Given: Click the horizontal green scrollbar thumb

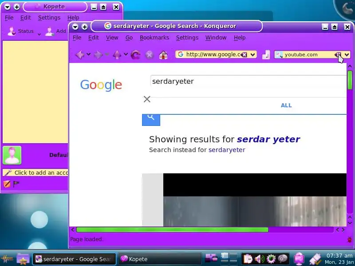Looking at the screenshot, I should coord(172,230).
